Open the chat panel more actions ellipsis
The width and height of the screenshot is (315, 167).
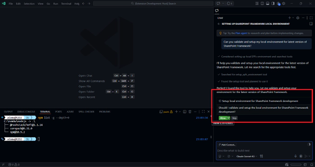[x=303, y=18]
